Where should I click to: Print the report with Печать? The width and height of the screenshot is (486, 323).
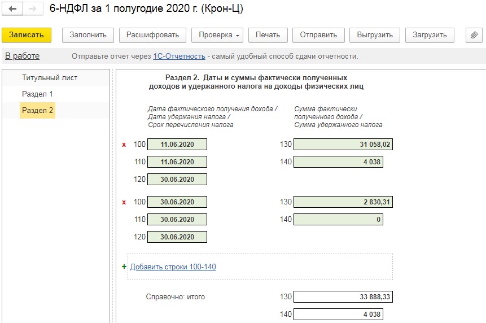[268, 35]
